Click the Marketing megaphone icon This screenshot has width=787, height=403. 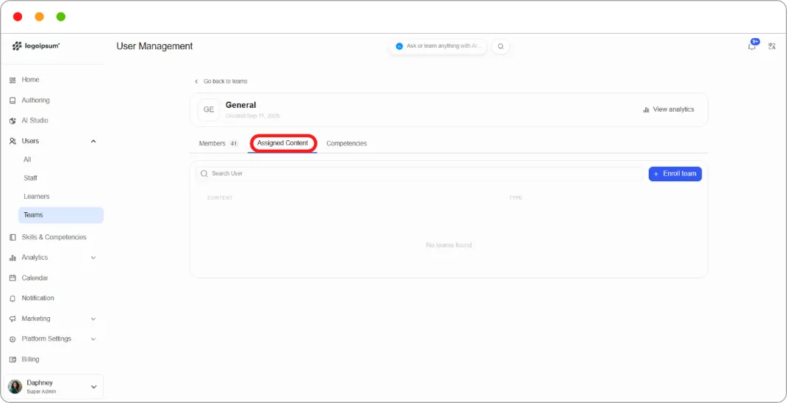click(x=12, y=319)
